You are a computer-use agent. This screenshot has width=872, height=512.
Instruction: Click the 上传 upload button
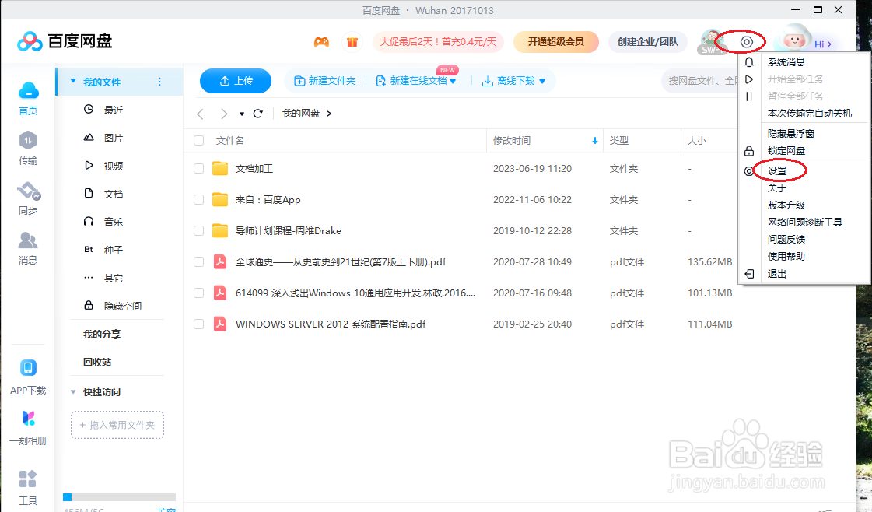point(236,81)
